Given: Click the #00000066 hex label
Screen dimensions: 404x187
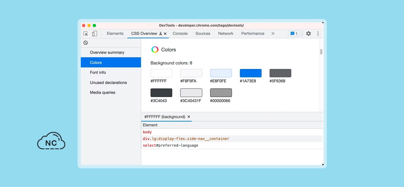Looking at the screenshot, I should point(220,101).
